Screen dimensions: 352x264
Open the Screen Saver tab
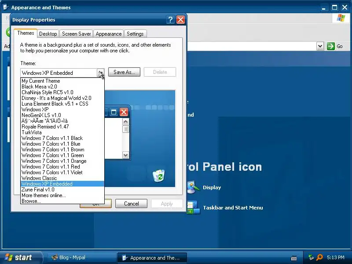pyautogui.click(x=76, y=34)
